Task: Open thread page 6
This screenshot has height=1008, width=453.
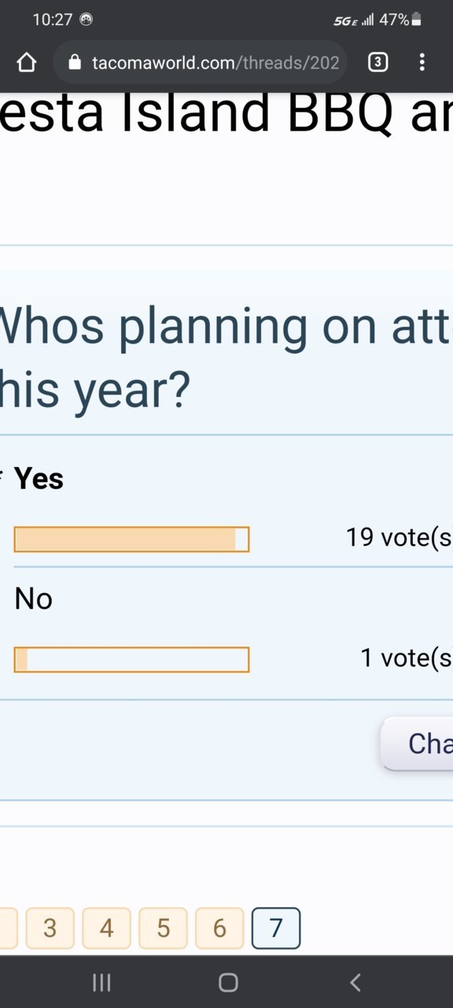Action: coord(219,928)
